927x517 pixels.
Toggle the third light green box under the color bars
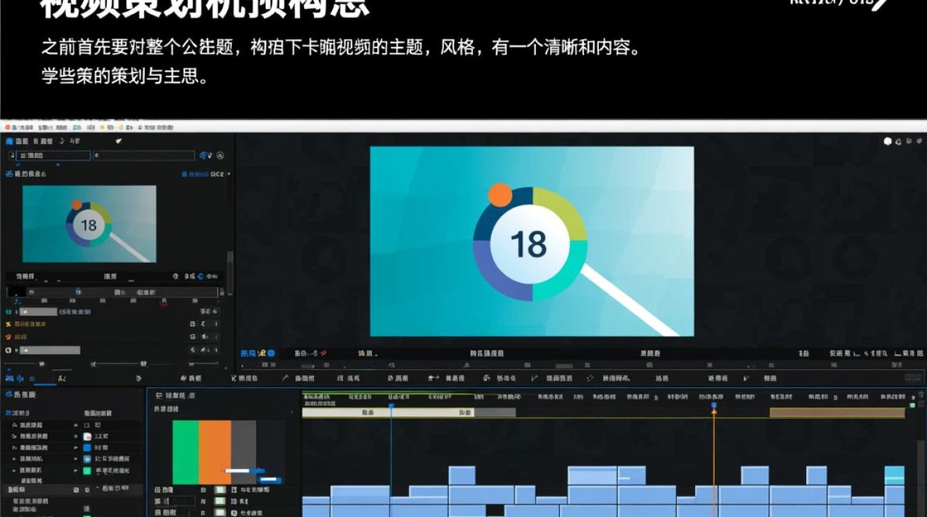point(220,513)
